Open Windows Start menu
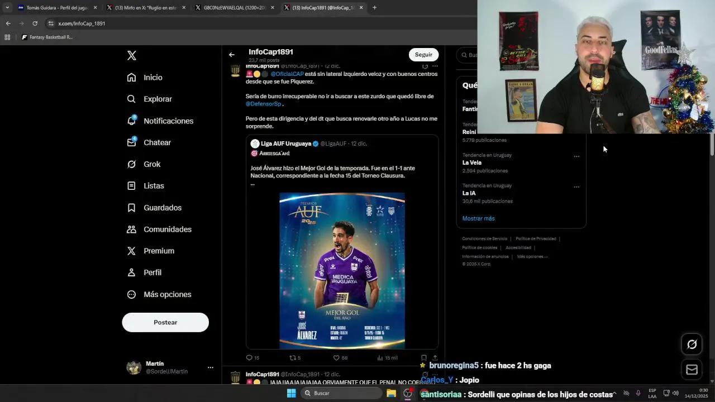715x402 pixels. pos(291,393)
